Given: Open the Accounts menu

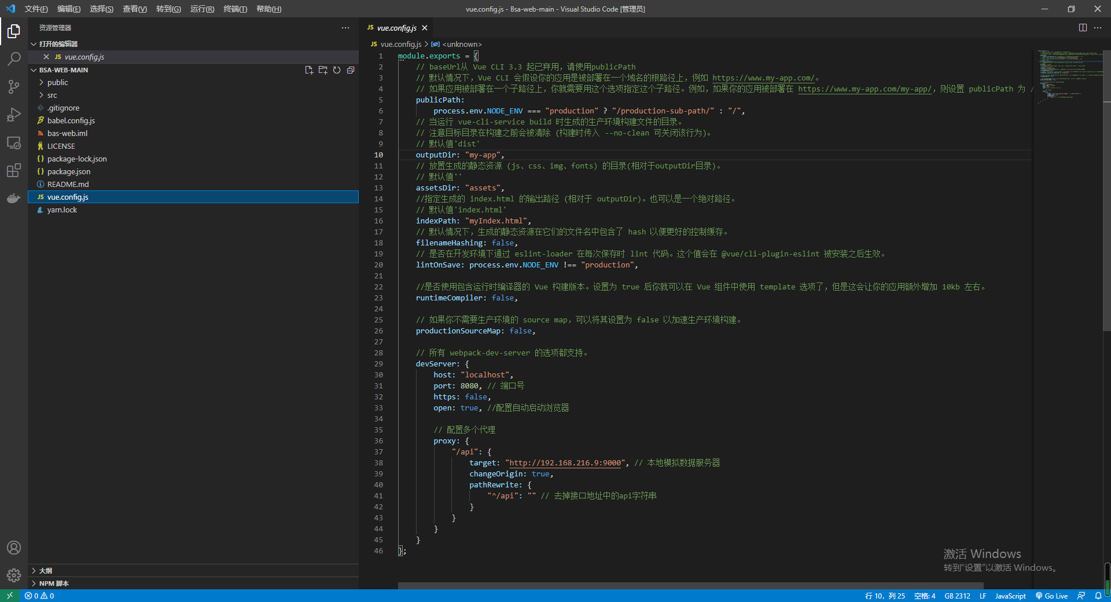Looking at the screenshot, I should click(x=14, y=548).
